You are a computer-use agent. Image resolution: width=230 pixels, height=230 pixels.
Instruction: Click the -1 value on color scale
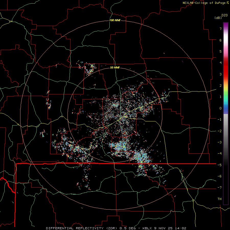[220, 120]
